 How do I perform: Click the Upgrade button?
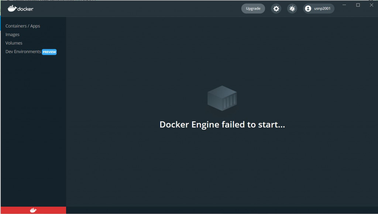click(x=253, y=9)
